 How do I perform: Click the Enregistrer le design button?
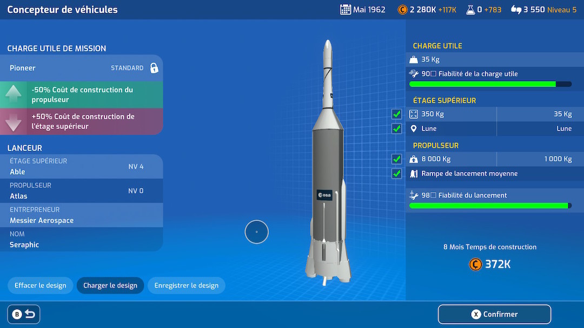coord(187,286)
